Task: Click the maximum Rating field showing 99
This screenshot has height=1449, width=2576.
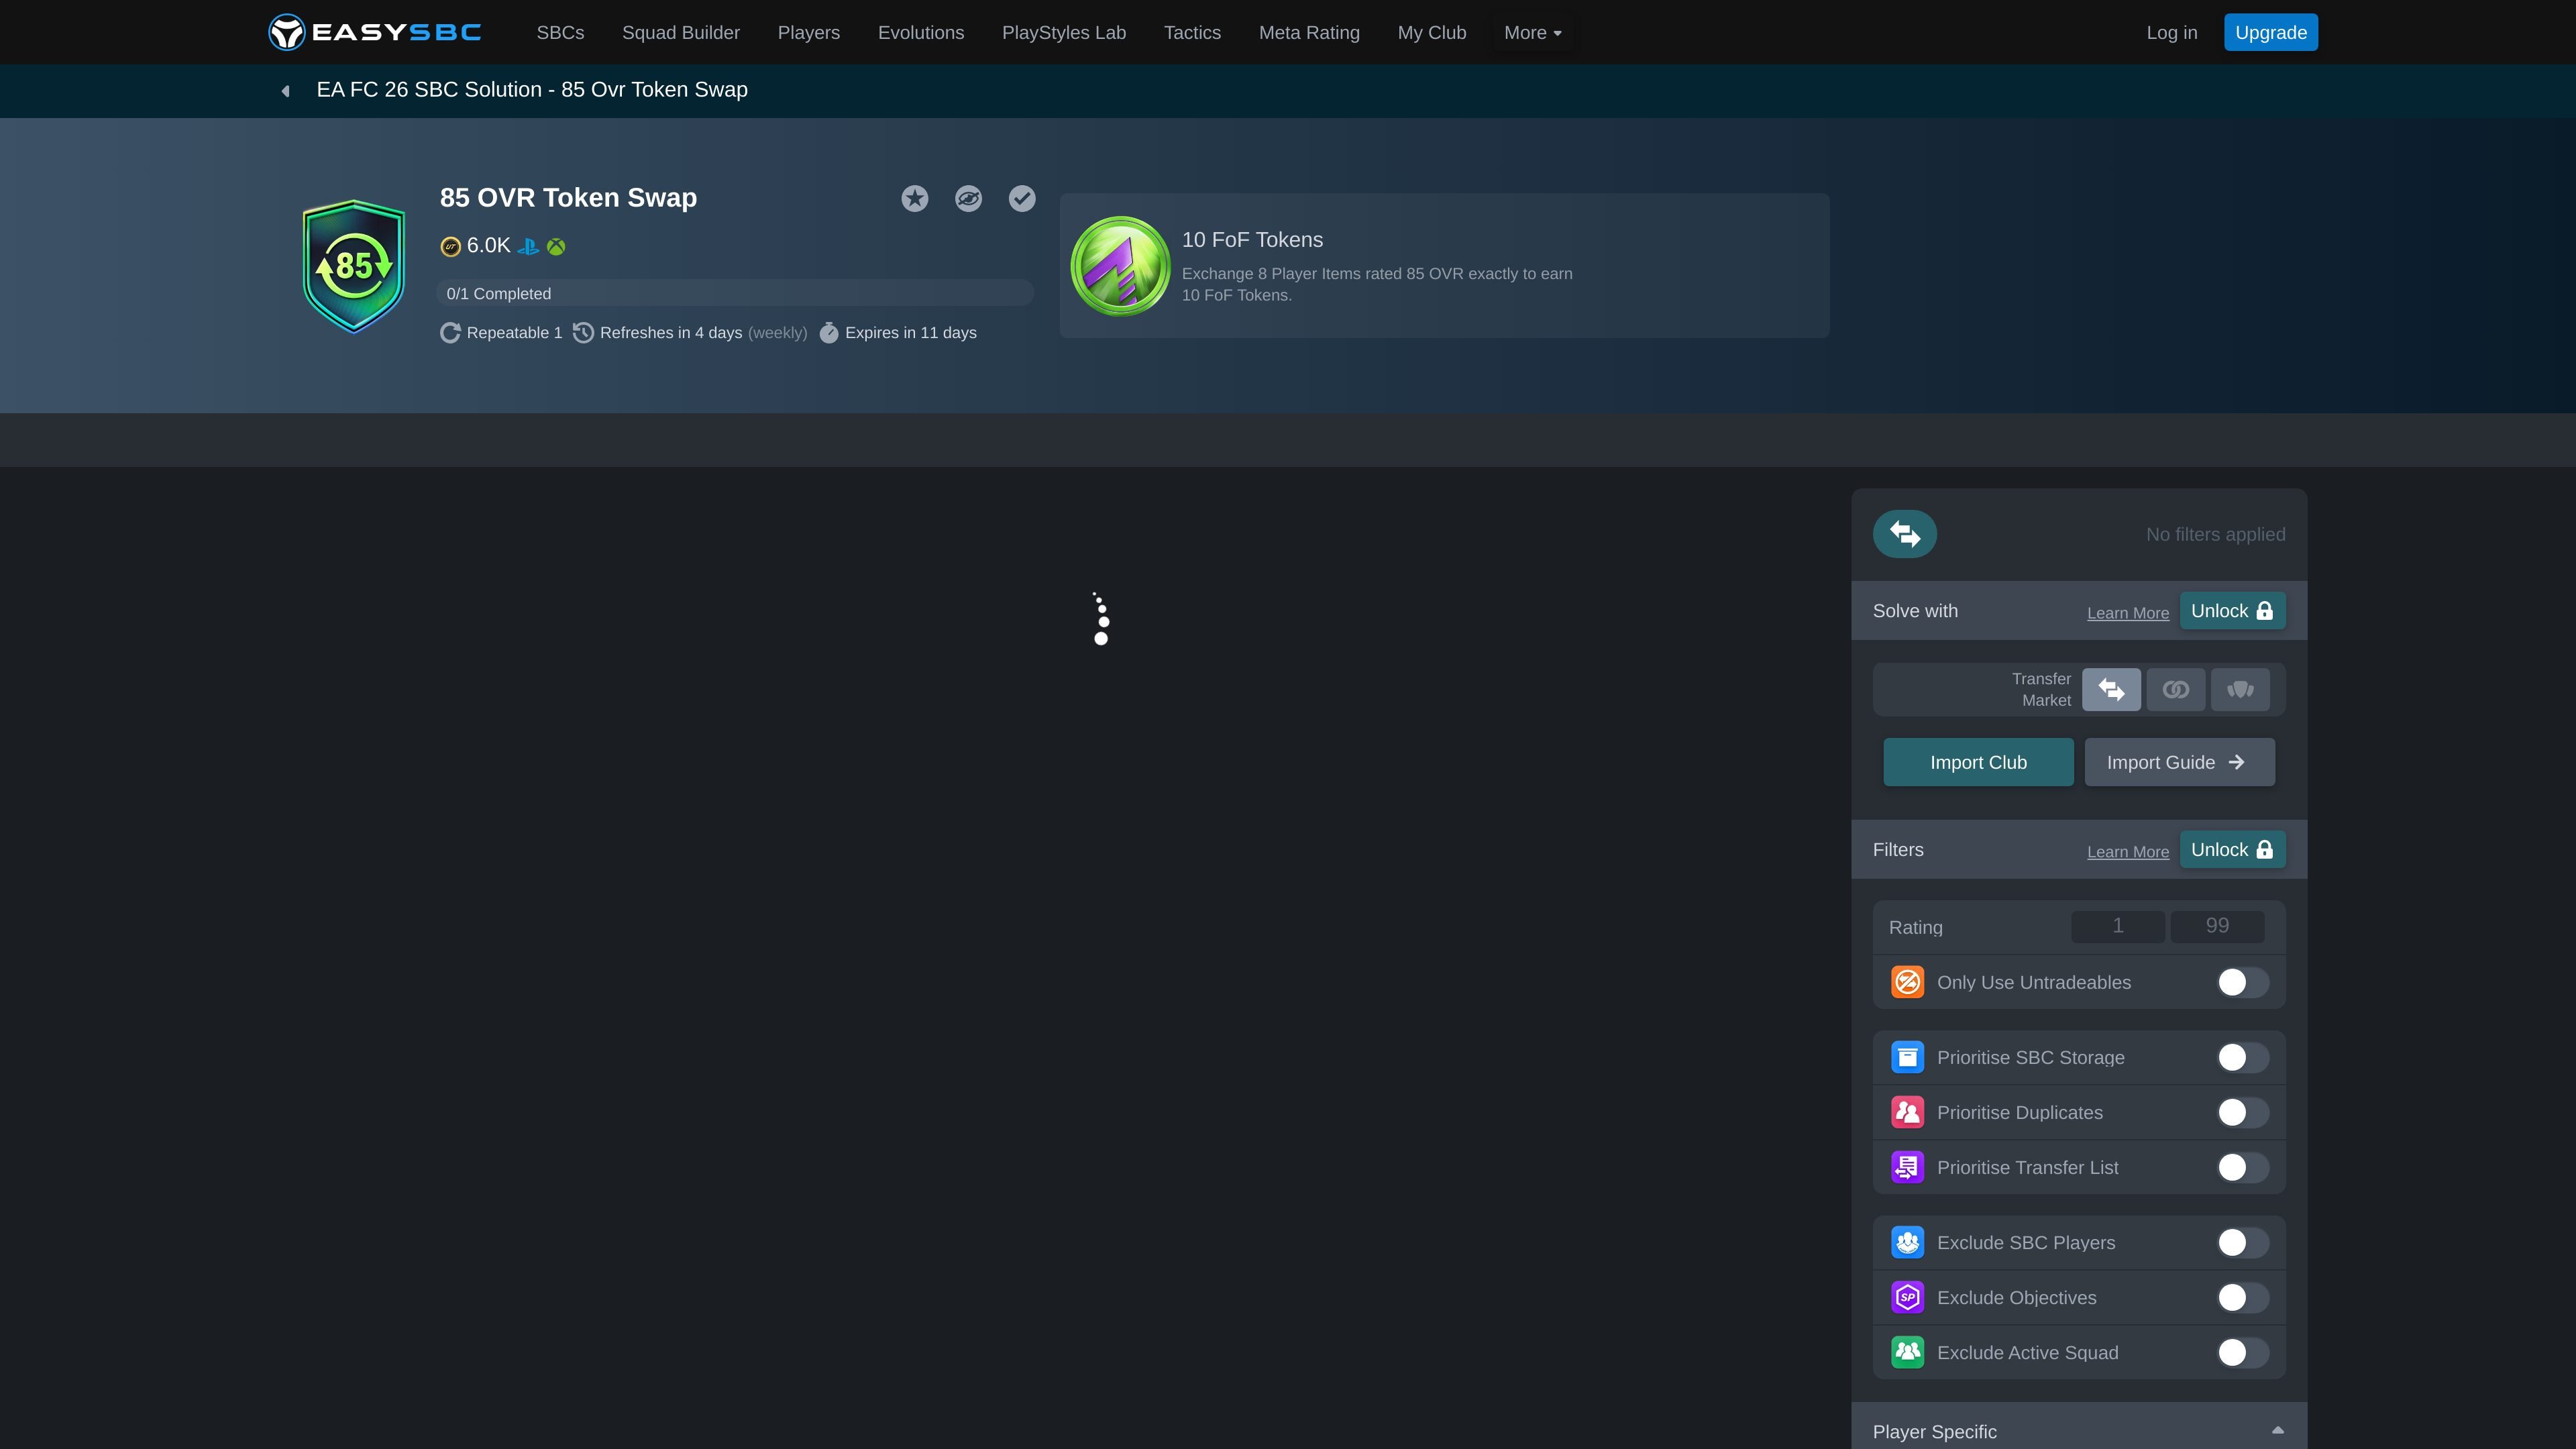Action: pos(2217,926)
